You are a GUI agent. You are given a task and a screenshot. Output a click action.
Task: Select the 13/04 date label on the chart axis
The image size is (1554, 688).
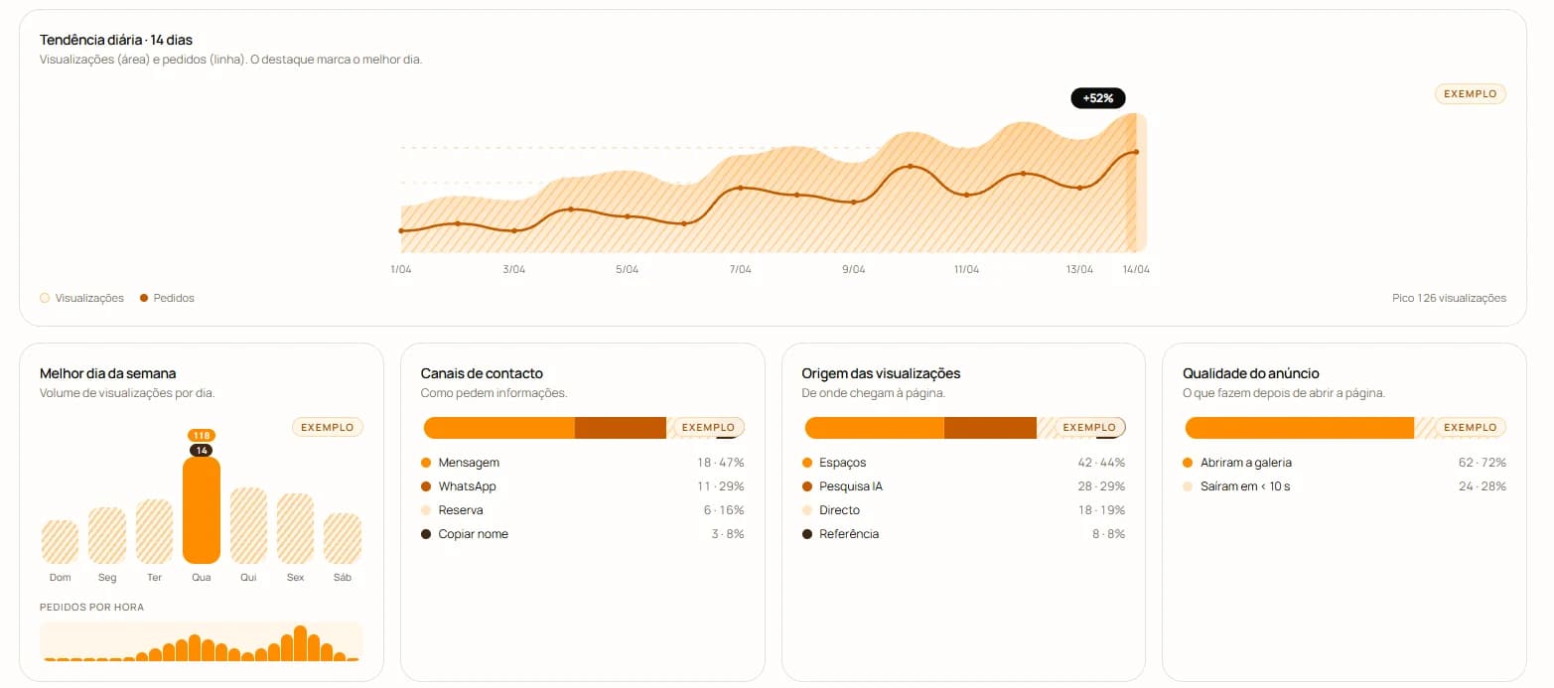1079,270
